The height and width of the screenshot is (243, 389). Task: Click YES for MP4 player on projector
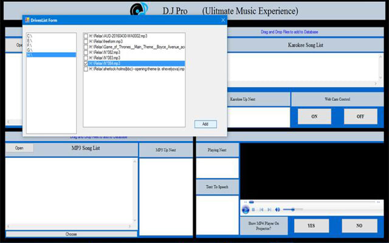click(311, 225)
